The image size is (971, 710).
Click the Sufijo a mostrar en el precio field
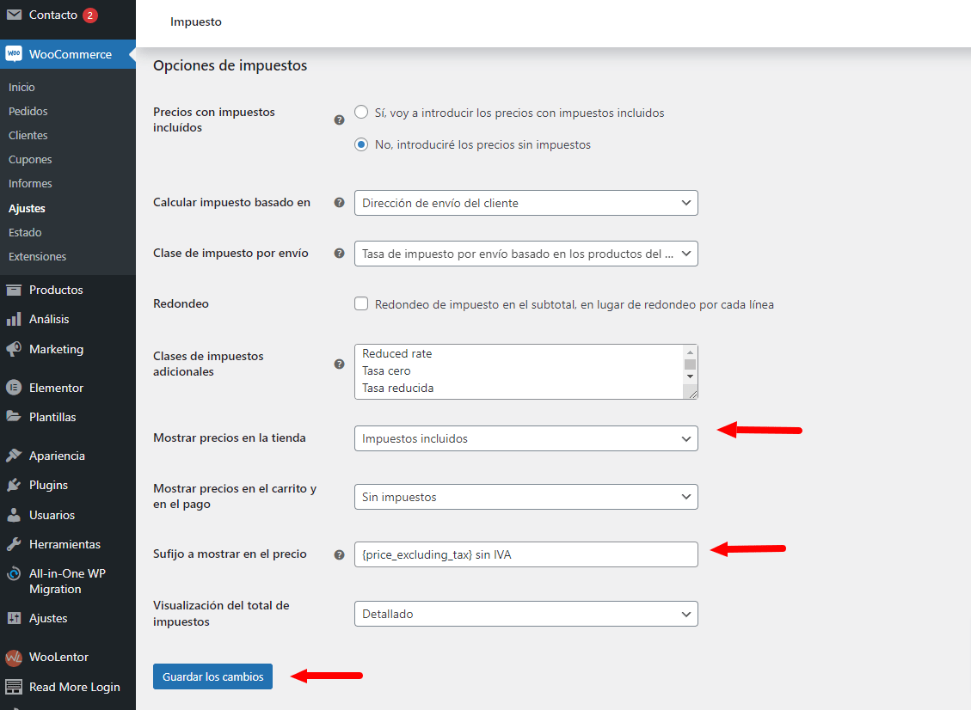(525, 554)
